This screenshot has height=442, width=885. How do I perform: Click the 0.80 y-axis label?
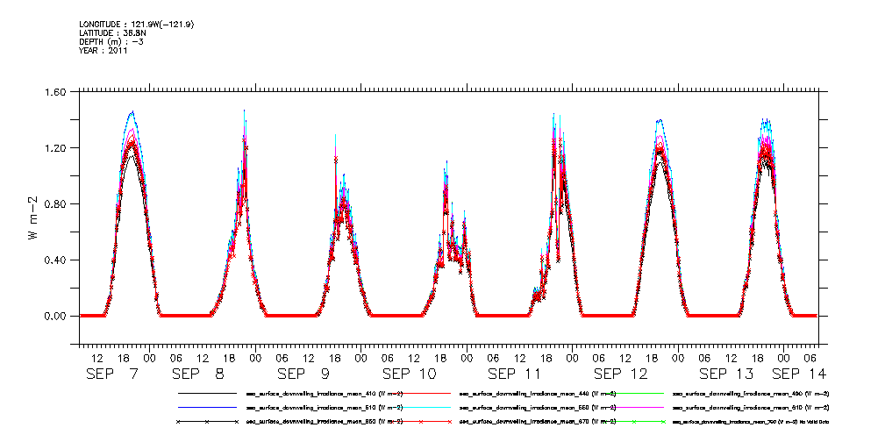point(54,203)
